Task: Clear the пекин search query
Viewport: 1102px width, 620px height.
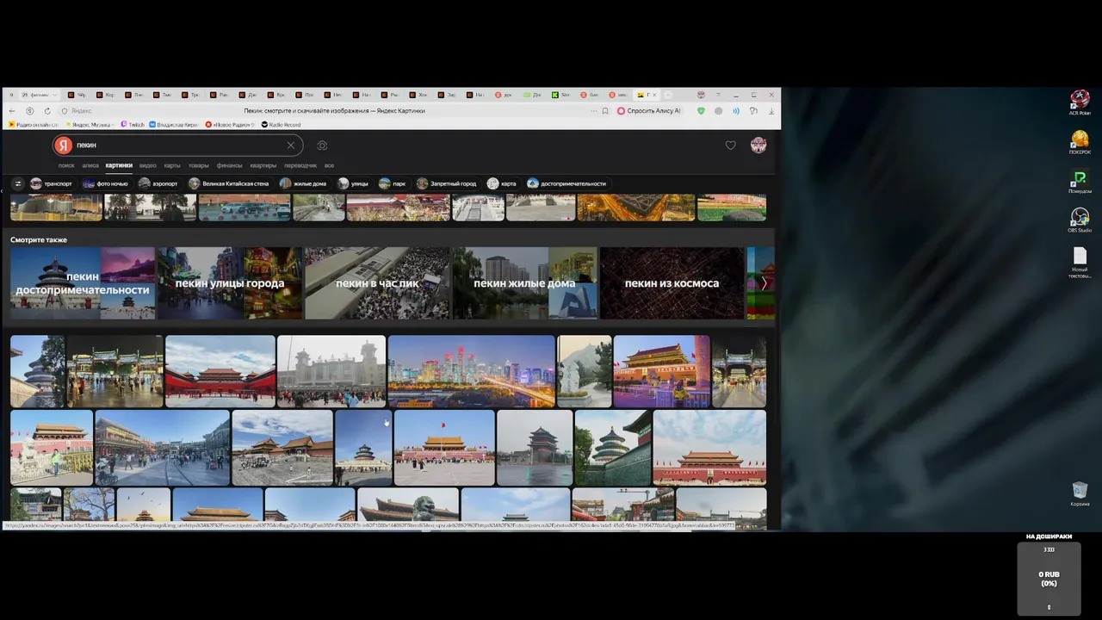Action: pyautogui.click(x=291, y=146)
